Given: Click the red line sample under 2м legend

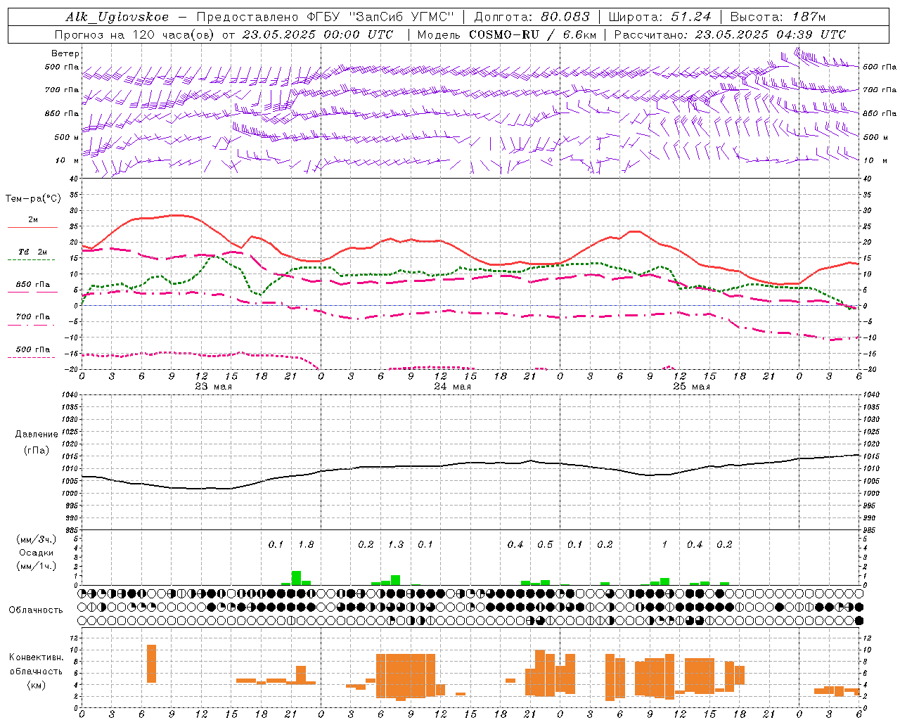Looking at the screenshot, I should point(32,227).
